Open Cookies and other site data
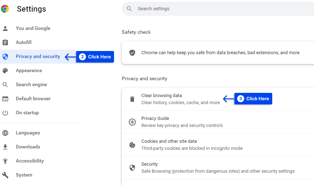Viewport: 314px width, 185px height. click(218, 145)
